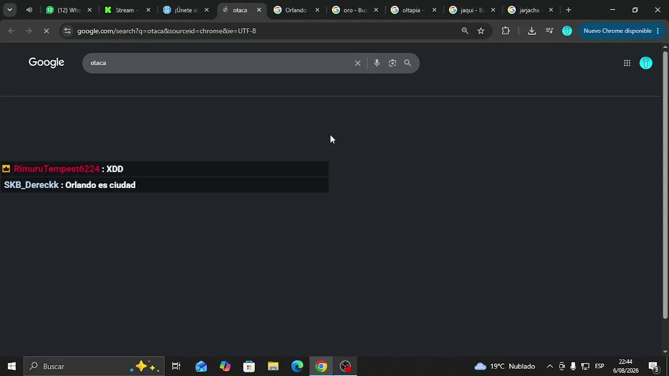The width and height of the screenshot is (669, 376).
Task: Open the Google apps grid
Action: 627,63
